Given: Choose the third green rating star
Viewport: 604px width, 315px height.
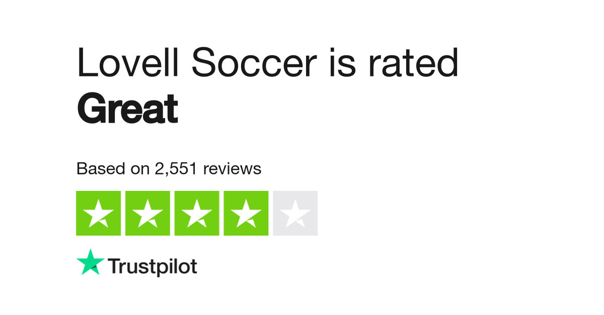Looking at the screenshot, I should (x=197, y=213).
